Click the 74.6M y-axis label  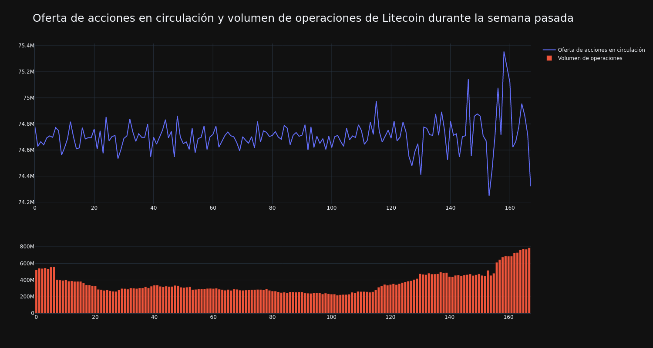coord(26,150)
